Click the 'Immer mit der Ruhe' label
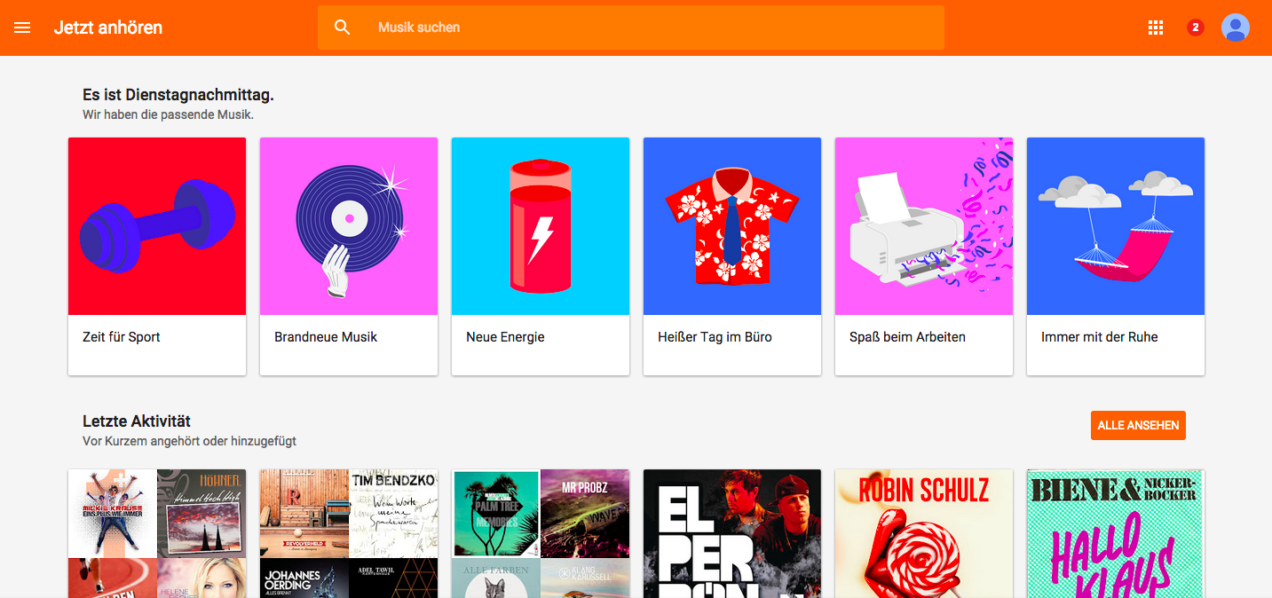Screen dimensions: 1272x598 point(1100,337)
